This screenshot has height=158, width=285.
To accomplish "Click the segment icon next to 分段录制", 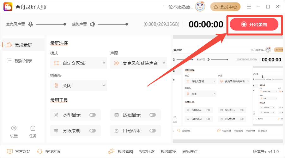I will tap(56, 131).
